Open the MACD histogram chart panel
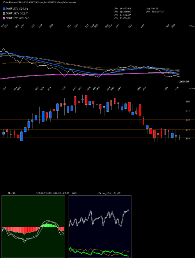Image resolution: width=195 pixels, height=258 pixels. coord(33,227)
